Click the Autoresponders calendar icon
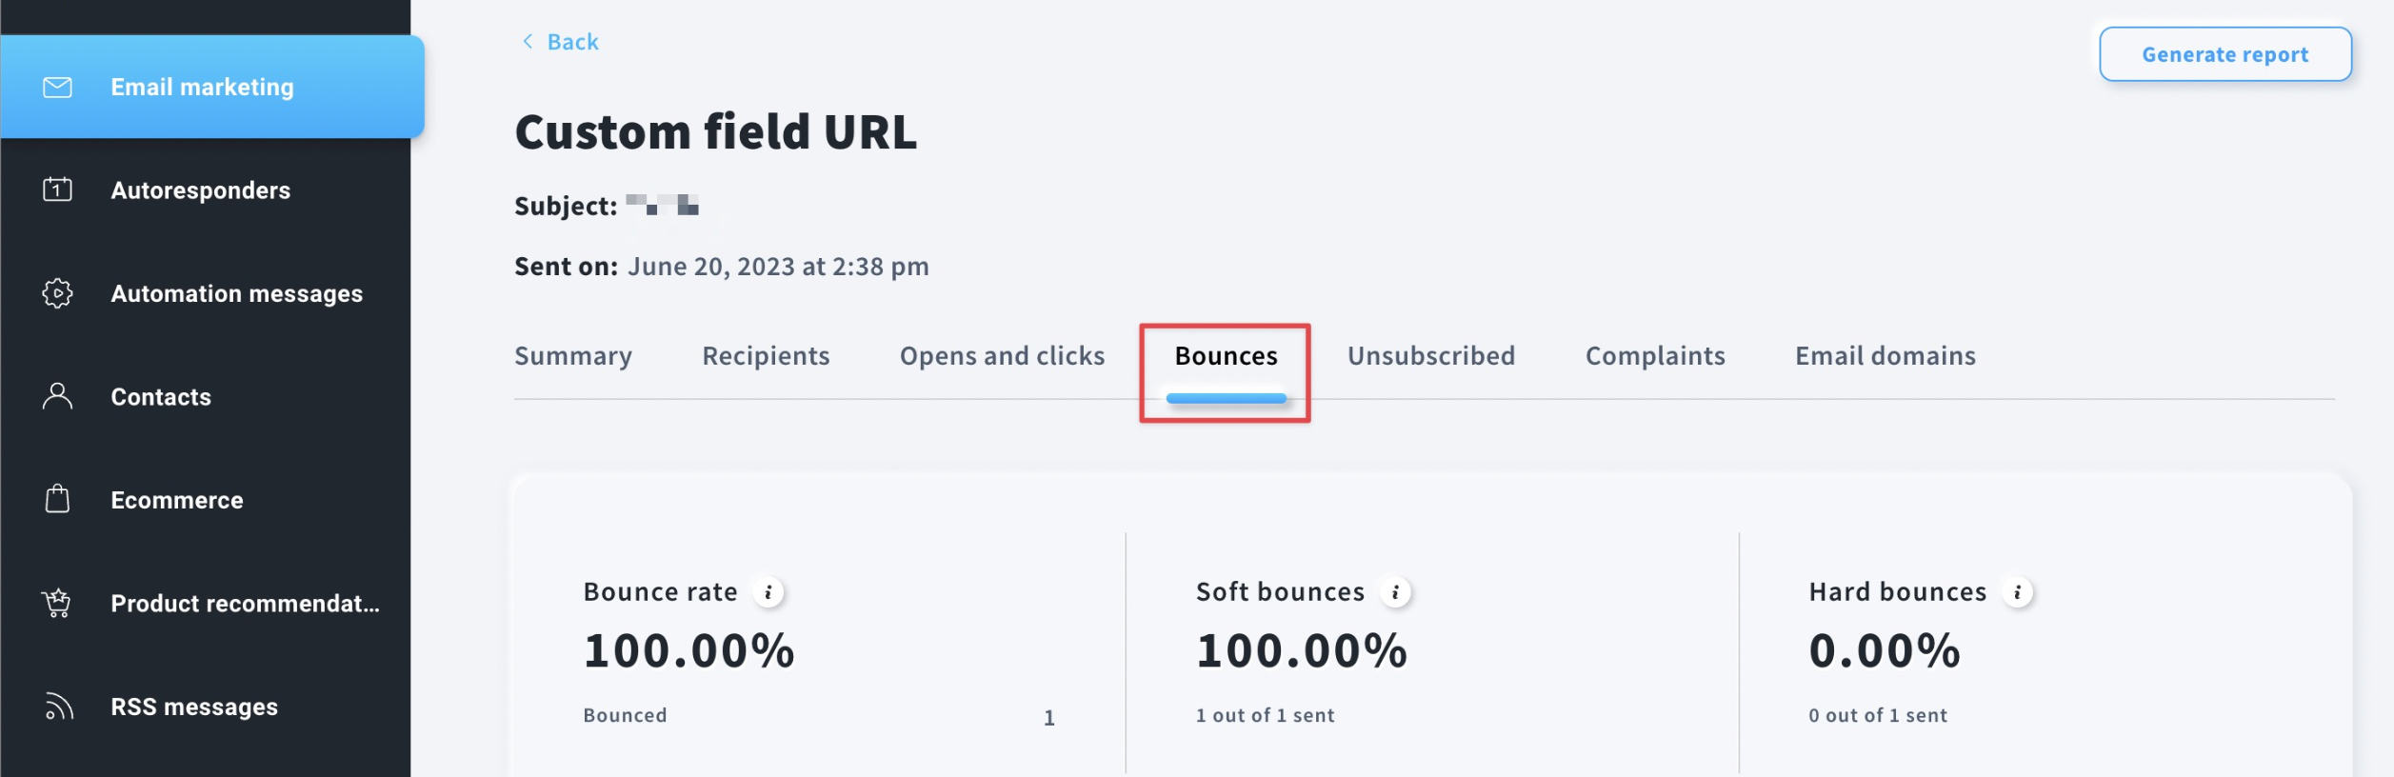Image resolution: width=2394 pixels, height=777 pixels. (x=57, y=189)
